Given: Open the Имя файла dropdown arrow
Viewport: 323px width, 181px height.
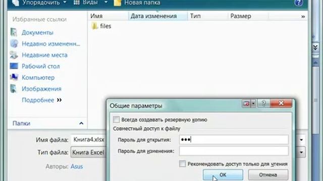Looking at the screenshot, I should [301, 140].
